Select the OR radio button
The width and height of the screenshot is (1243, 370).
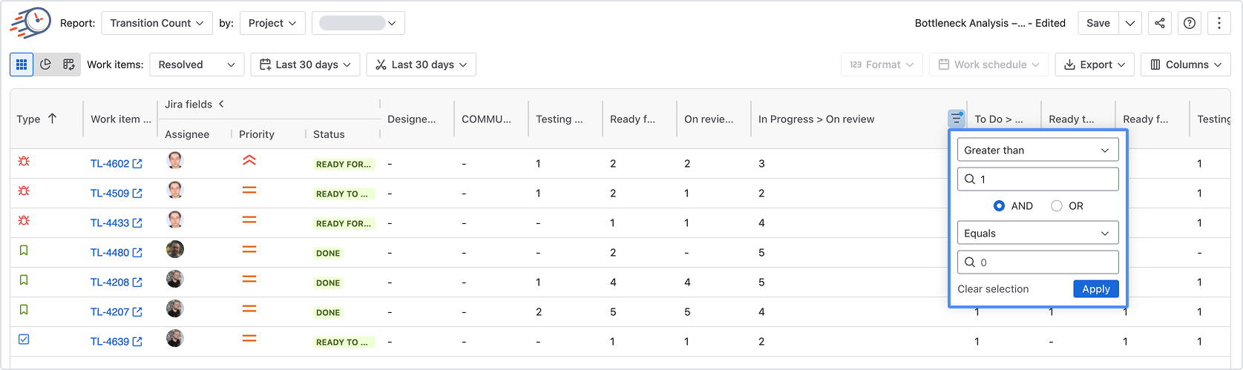click(1057, 206)
